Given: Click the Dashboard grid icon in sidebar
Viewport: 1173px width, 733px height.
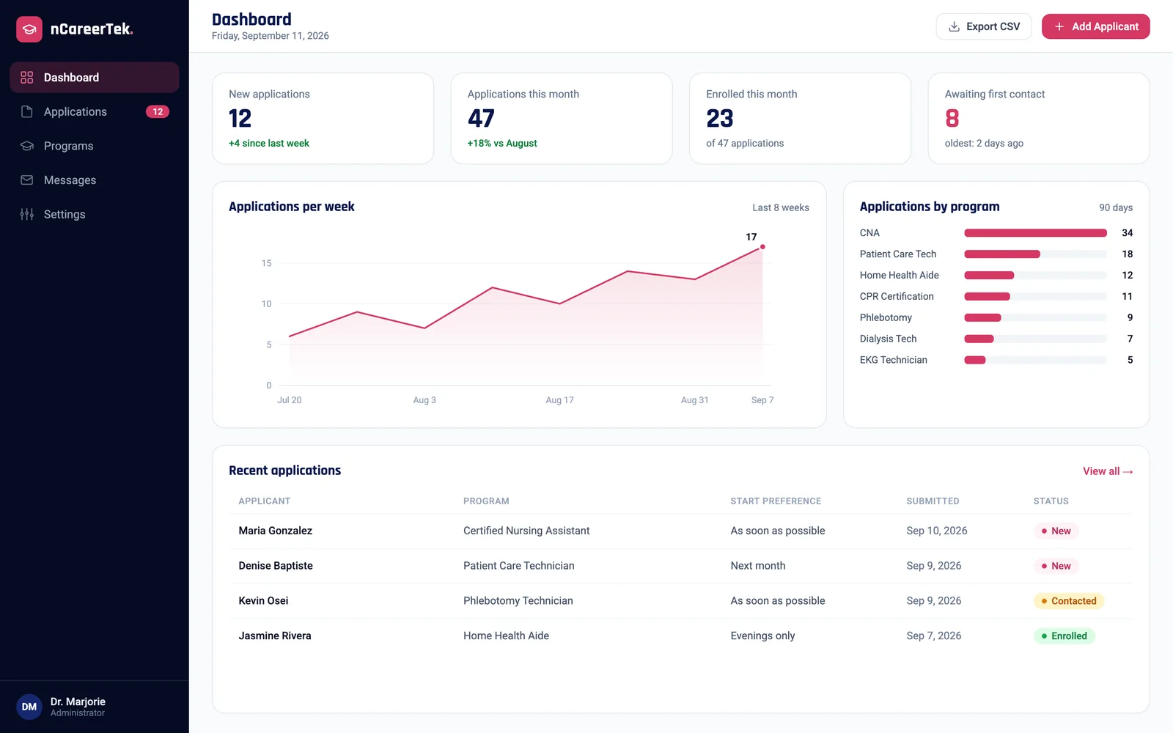Looking at the screenshot, I should [x=27, y=78].
